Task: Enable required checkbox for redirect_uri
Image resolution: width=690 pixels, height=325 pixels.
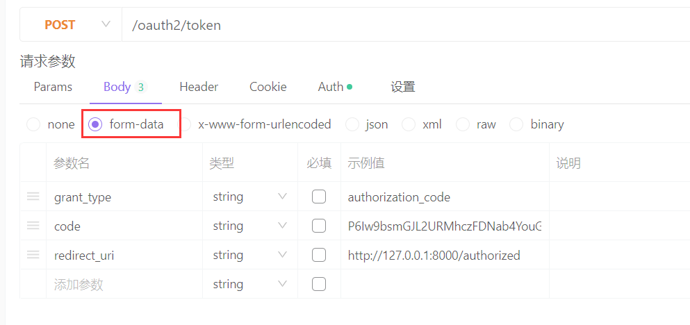Action: (x=319, y=255)
